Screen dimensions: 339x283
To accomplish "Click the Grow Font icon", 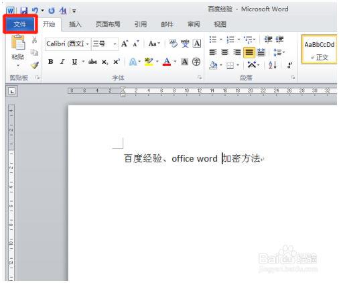I will click(x=125, y=44).
